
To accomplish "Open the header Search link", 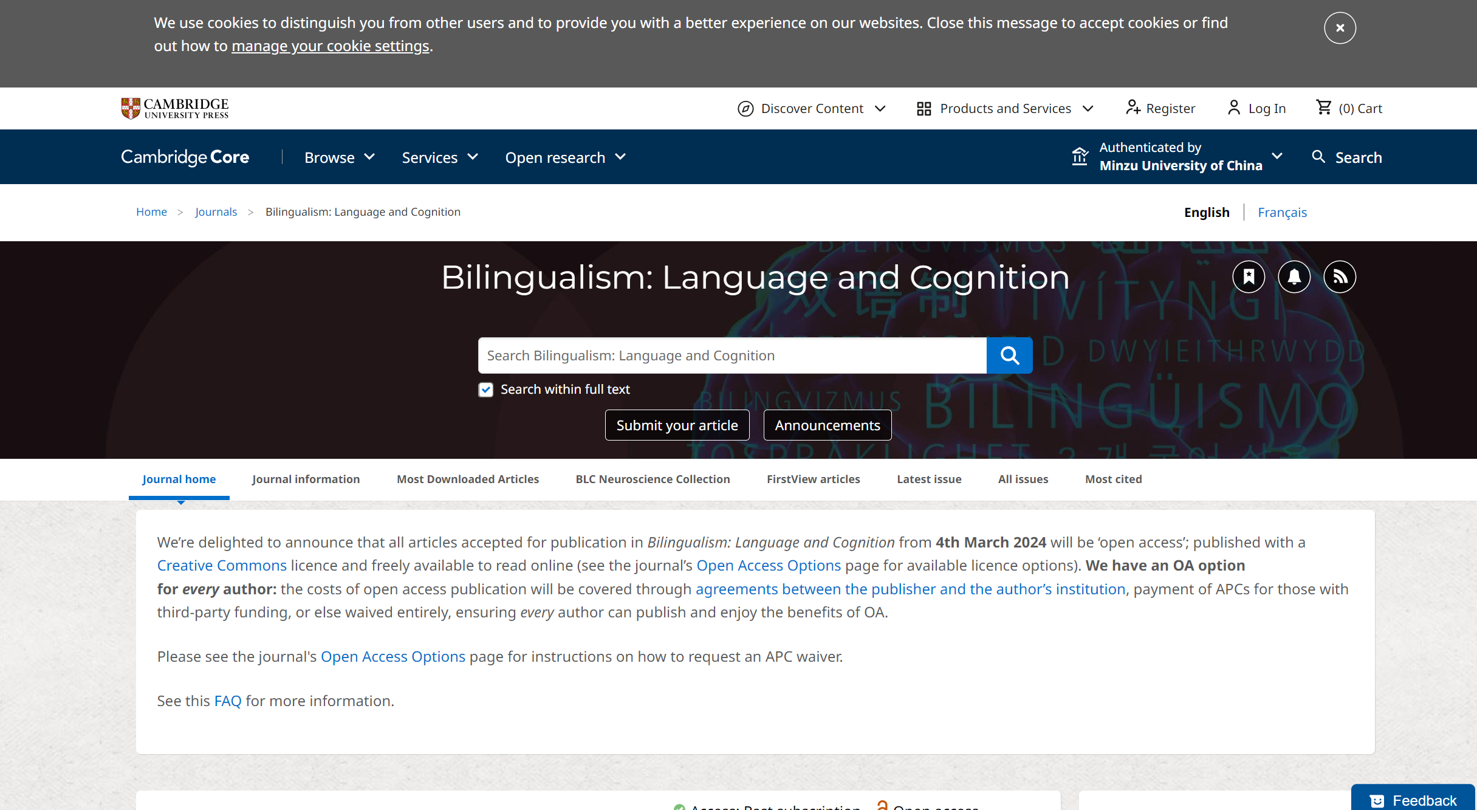I will pos(1359,157).
